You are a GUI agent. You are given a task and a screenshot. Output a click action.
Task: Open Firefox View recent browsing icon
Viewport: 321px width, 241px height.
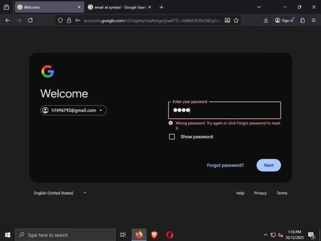coord(6,7)
